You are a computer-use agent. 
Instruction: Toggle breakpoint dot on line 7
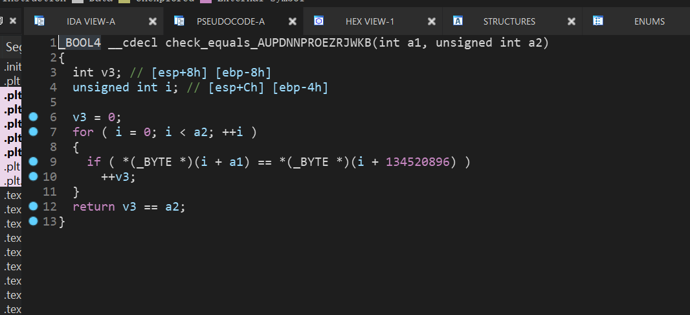(x=34, y=132)
